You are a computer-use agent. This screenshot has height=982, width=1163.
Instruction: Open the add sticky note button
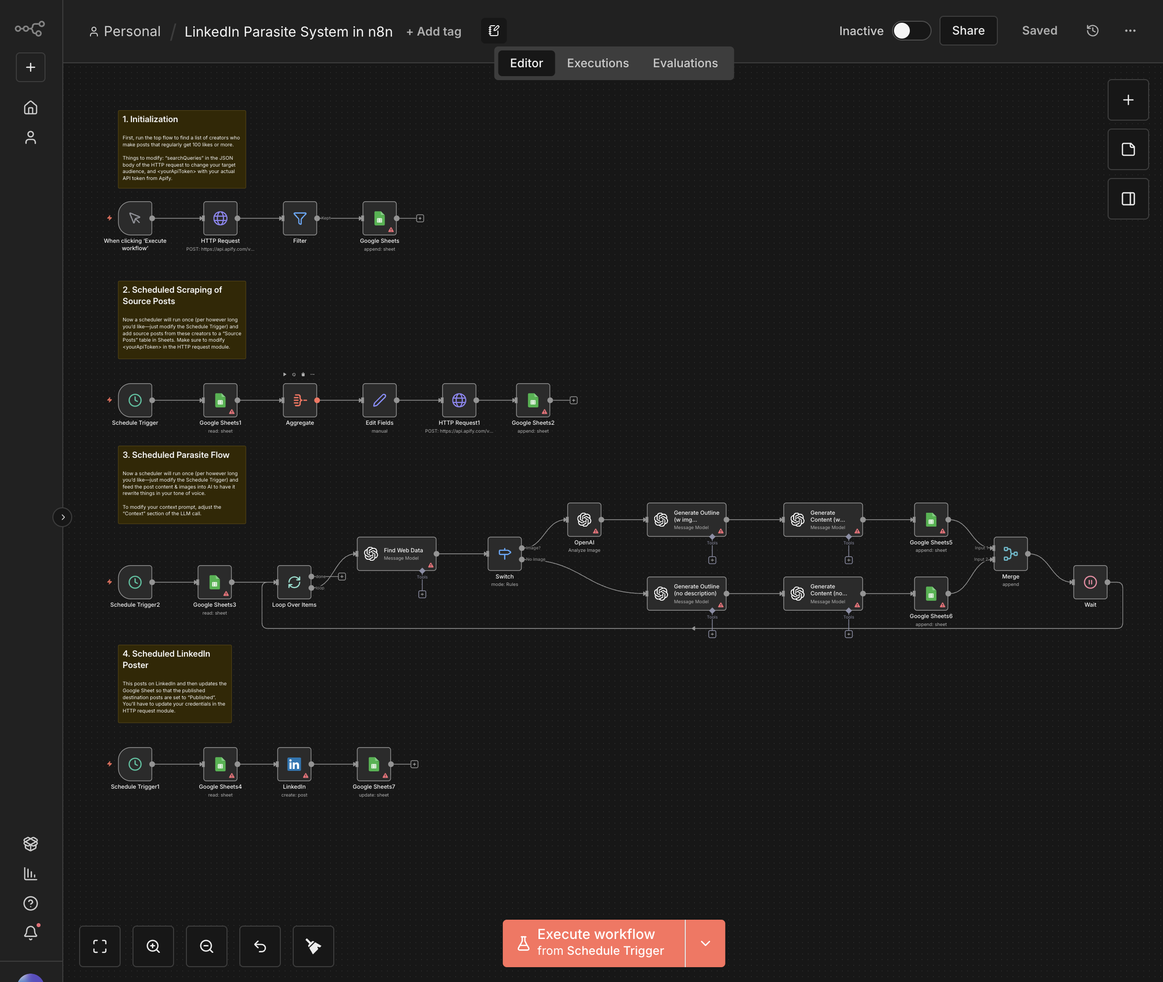click(1128, 149)
